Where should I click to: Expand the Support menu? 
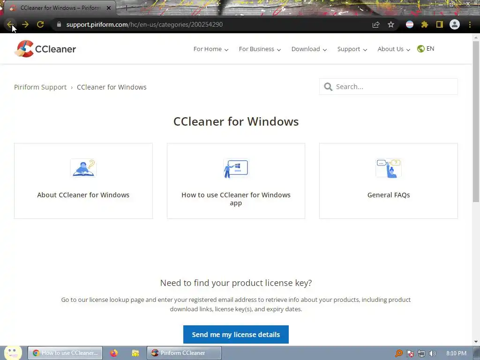(352, 49)
